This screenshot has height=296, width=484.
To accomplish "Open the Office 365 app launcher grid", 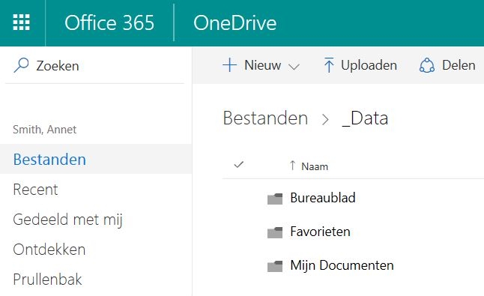I will pyautogui.click(x=21, y=22).
